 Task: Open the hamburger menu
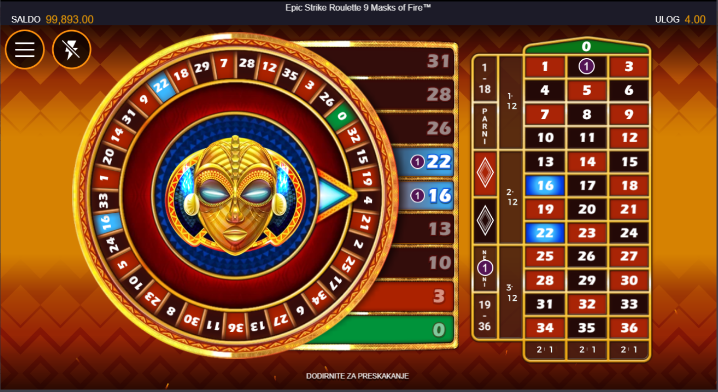click(25, 49)
